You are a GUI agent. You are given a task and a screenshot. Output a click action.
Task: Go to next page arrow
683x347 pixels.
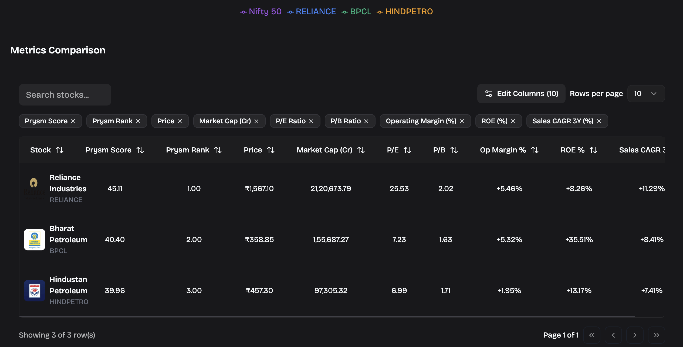[x=635, y=335]
